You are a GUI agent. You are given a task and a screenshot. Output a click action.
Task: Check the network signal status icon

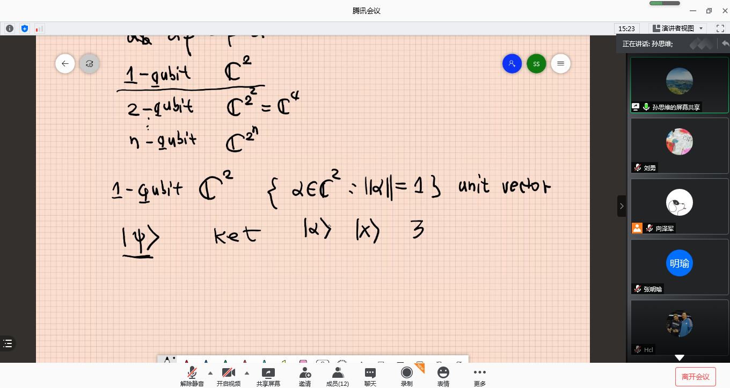[x=39, y=28]
